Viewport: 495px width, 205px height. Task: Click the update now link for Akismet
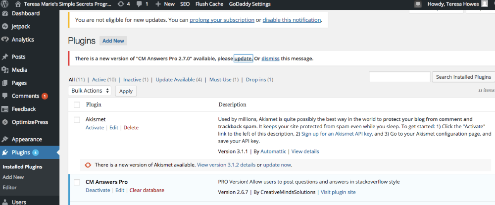click(x=278, y=165)
